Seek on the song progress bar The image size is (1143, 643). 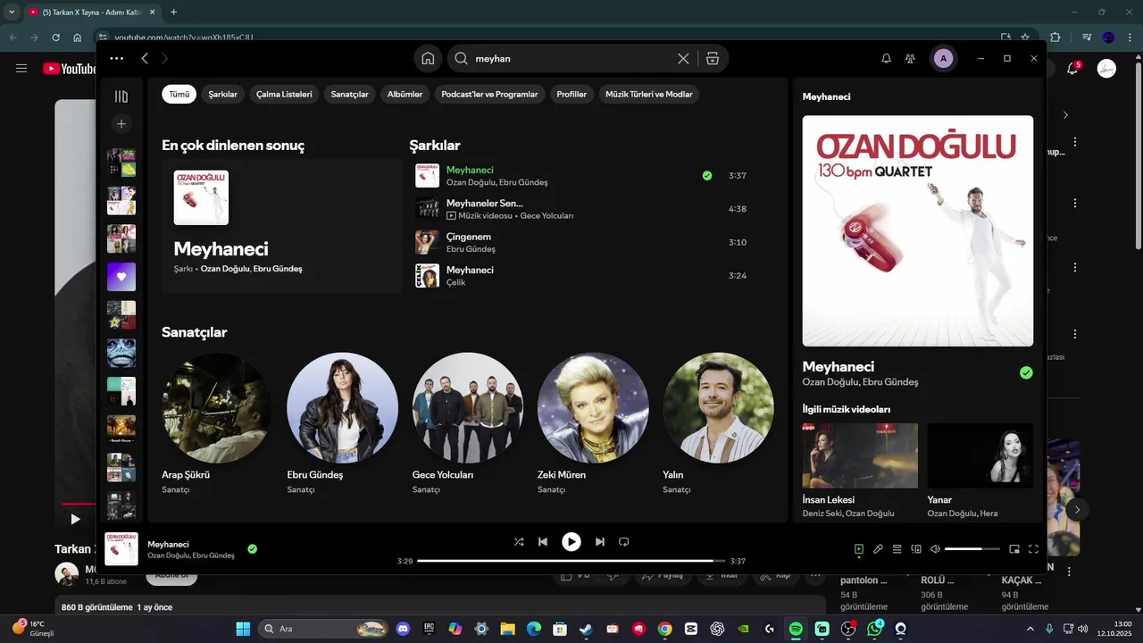coord(571,561)
